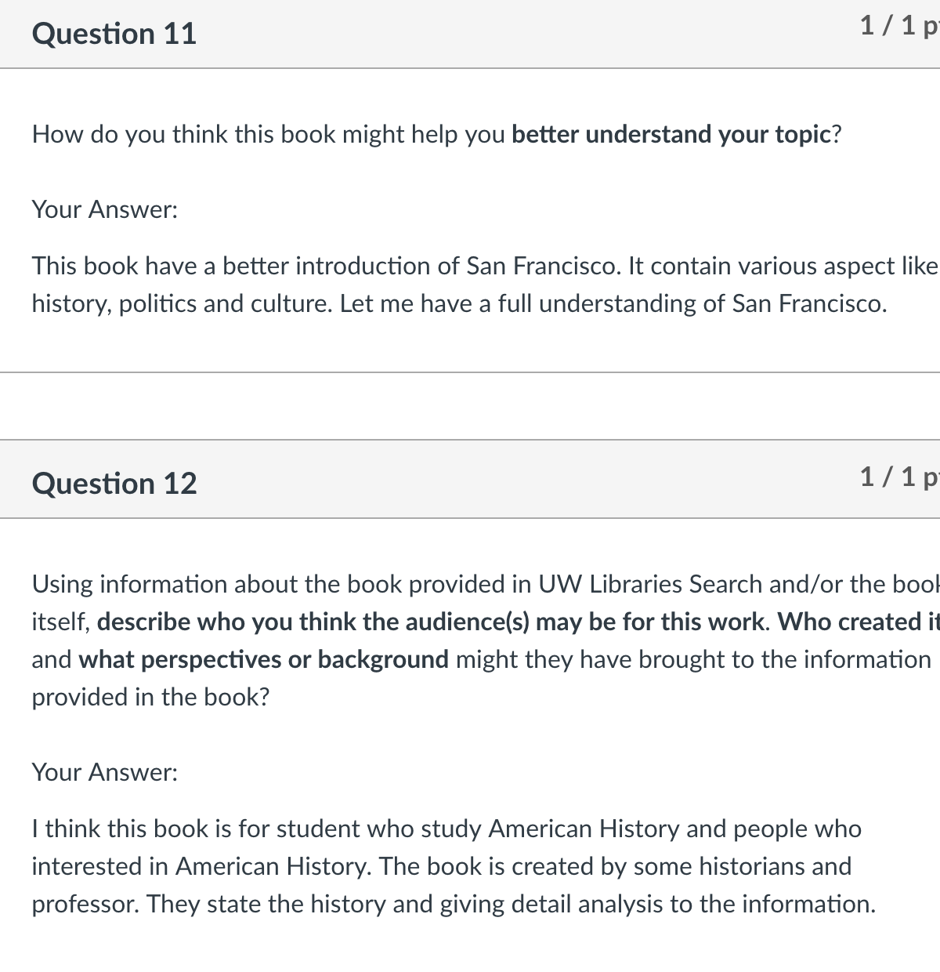Viewport: 940px width, 972px height.
Task: Click the Question 11 points score
Action: (899, 26)
